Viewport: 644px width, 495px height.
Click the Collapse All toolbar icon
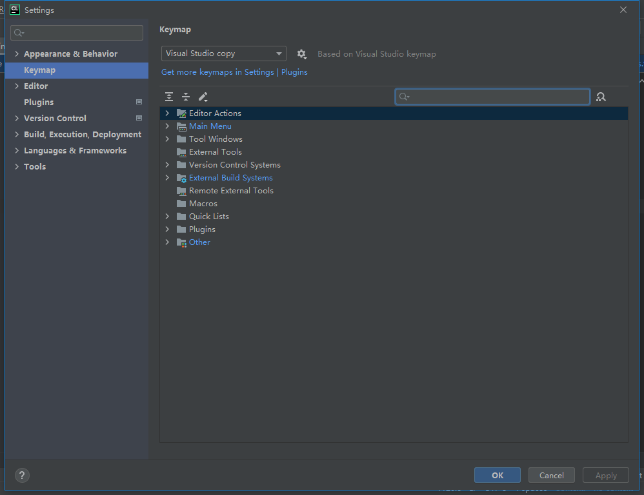click(186, 97)
